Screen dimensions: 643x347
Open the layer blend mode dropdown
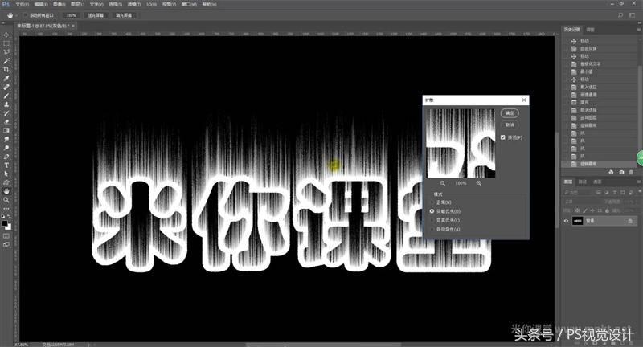pyautogui.click(x=582, y=201)
